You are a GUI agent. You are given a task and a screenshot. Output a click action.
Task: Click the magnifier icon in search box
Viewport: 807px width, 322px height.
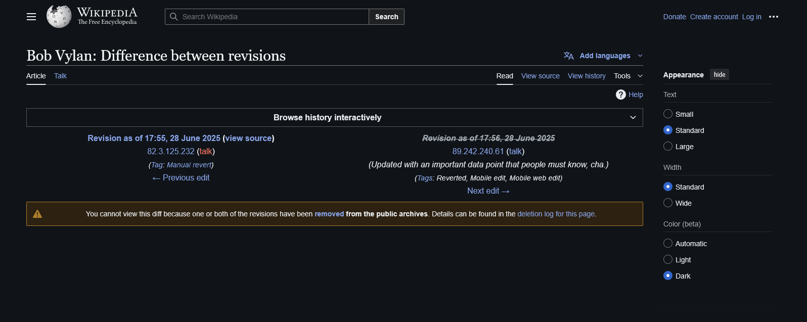(x=174, y=17)
